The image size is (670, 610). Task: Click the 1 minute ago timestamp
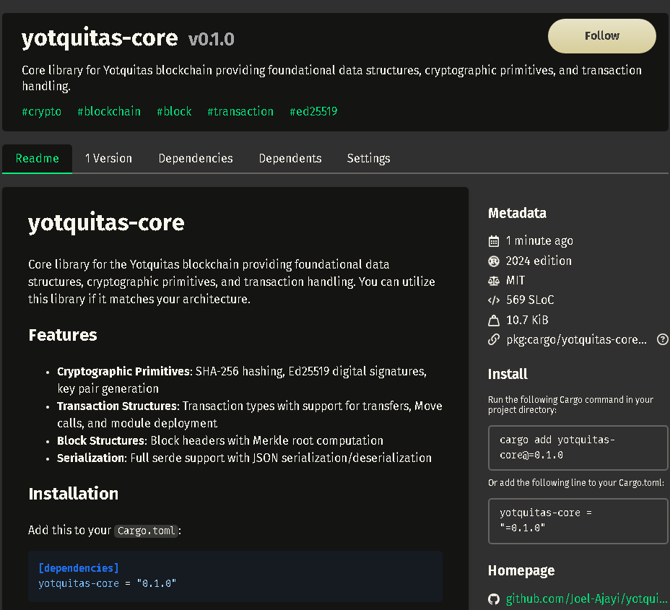539,241
